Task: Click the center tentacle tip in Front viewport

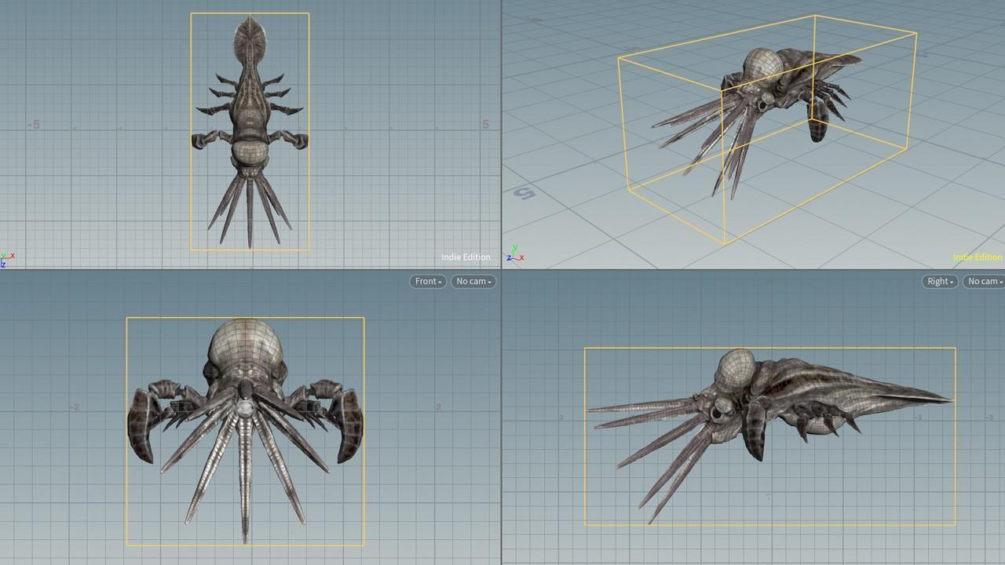Action: tap(245, 538)
